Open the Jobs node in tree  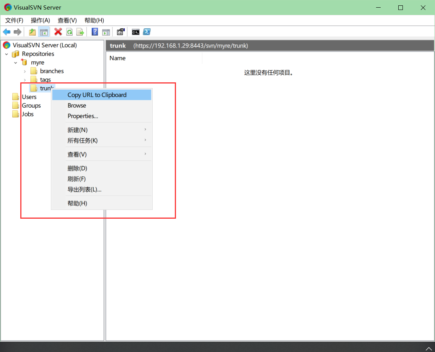coord(28,114)
